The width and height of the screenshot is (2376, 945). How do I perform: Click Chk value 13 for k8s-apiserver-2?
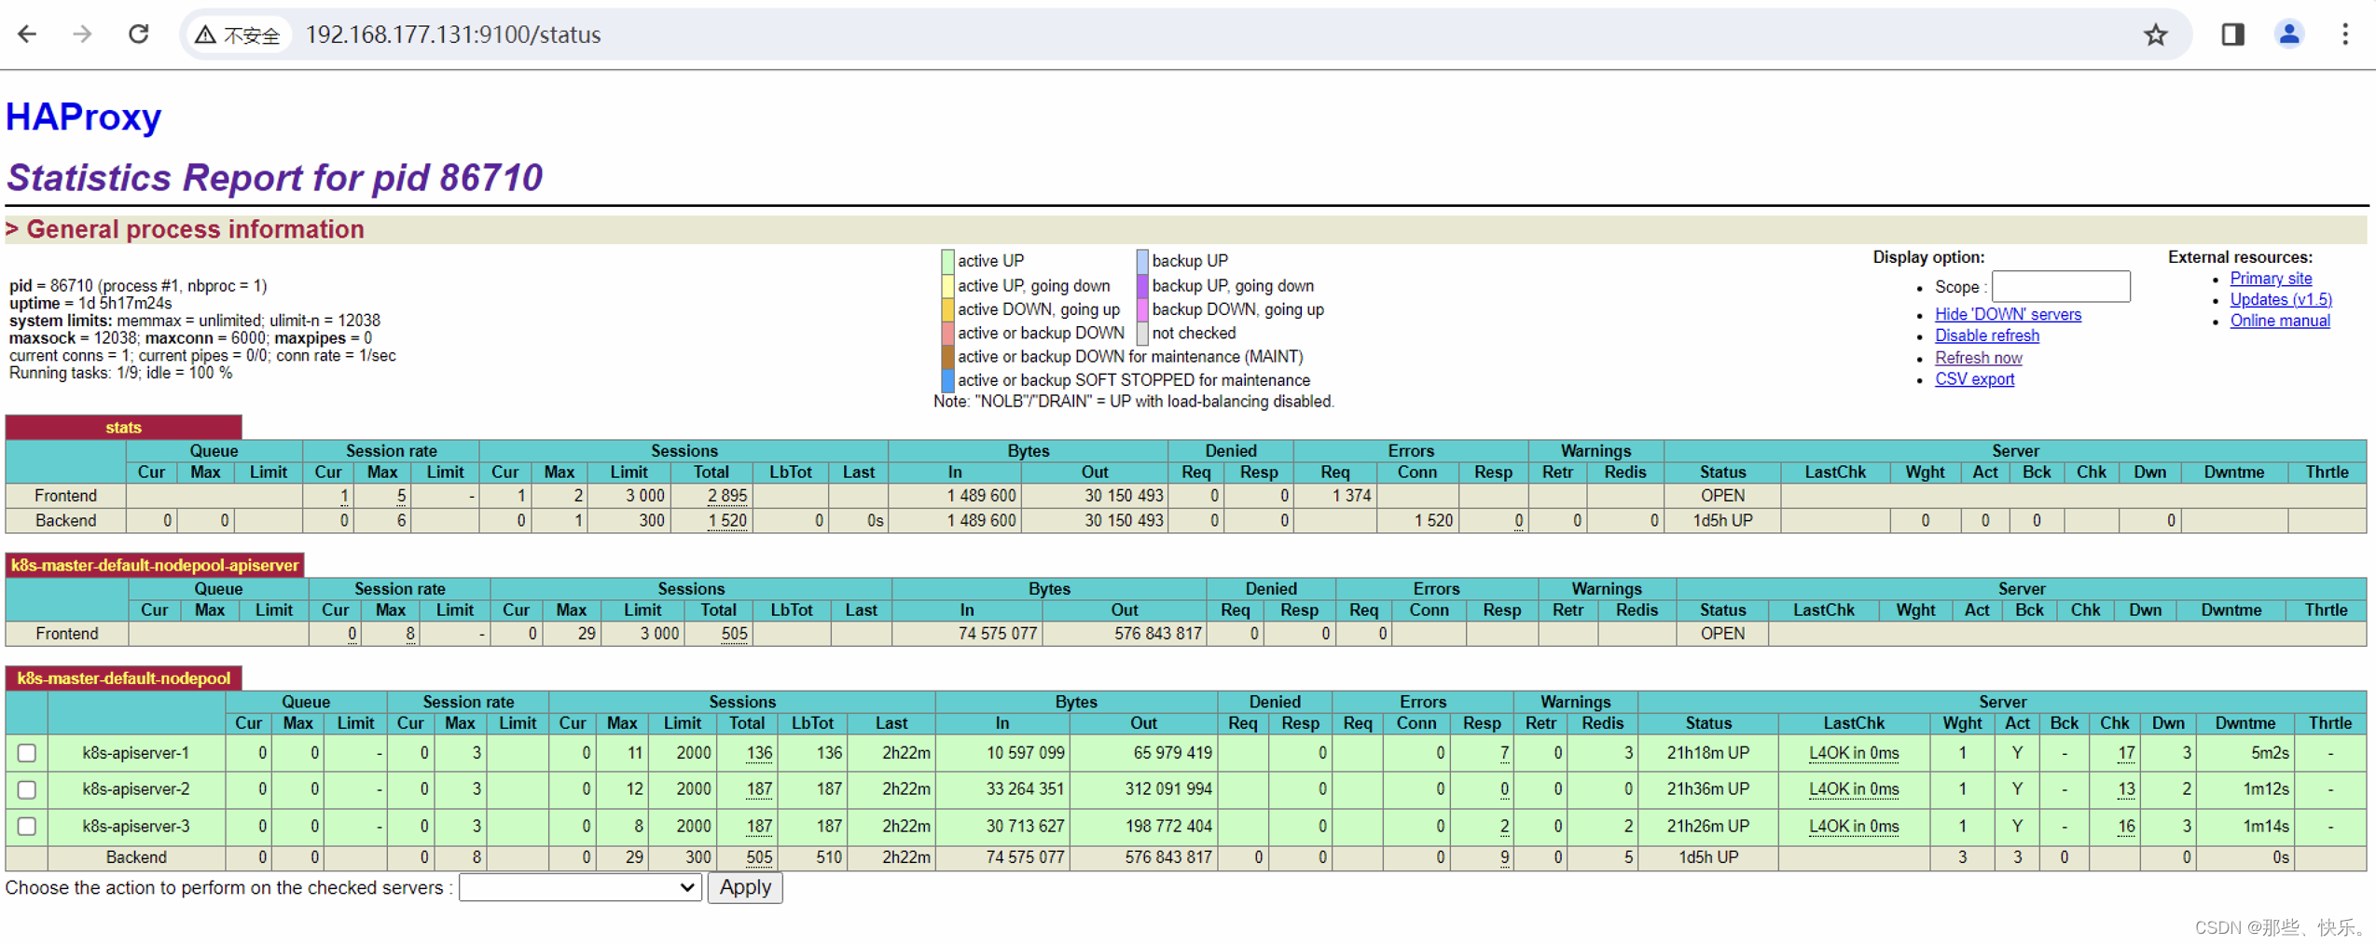pos(2125,790)
